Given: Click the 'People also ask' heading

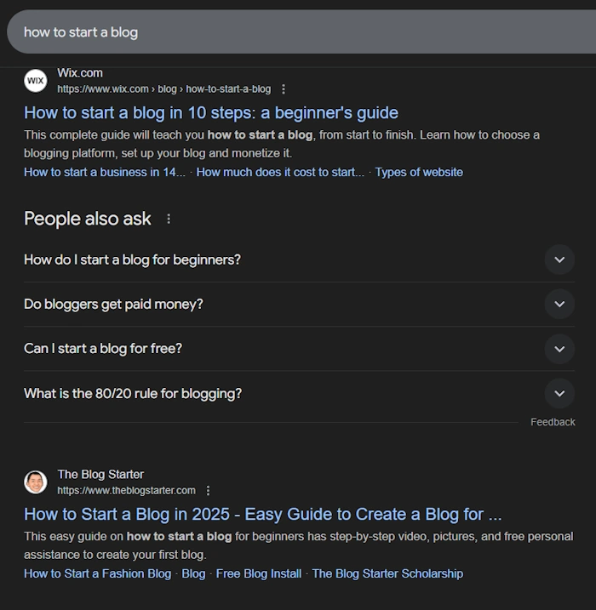Looking at the screenshot, I should click(x=87, y=219).
